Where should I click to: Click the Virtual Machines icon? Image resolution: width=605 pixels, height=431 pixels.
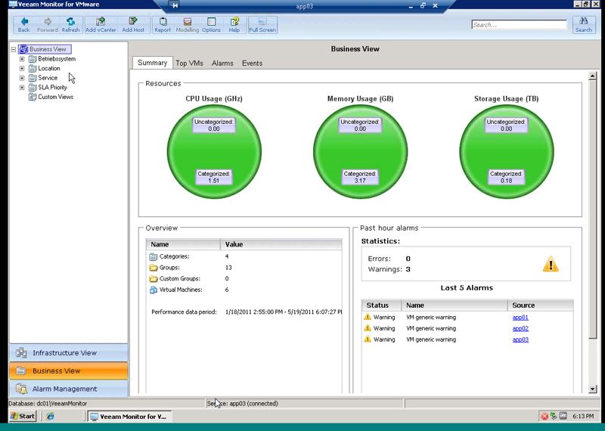(x=154, y=290)
